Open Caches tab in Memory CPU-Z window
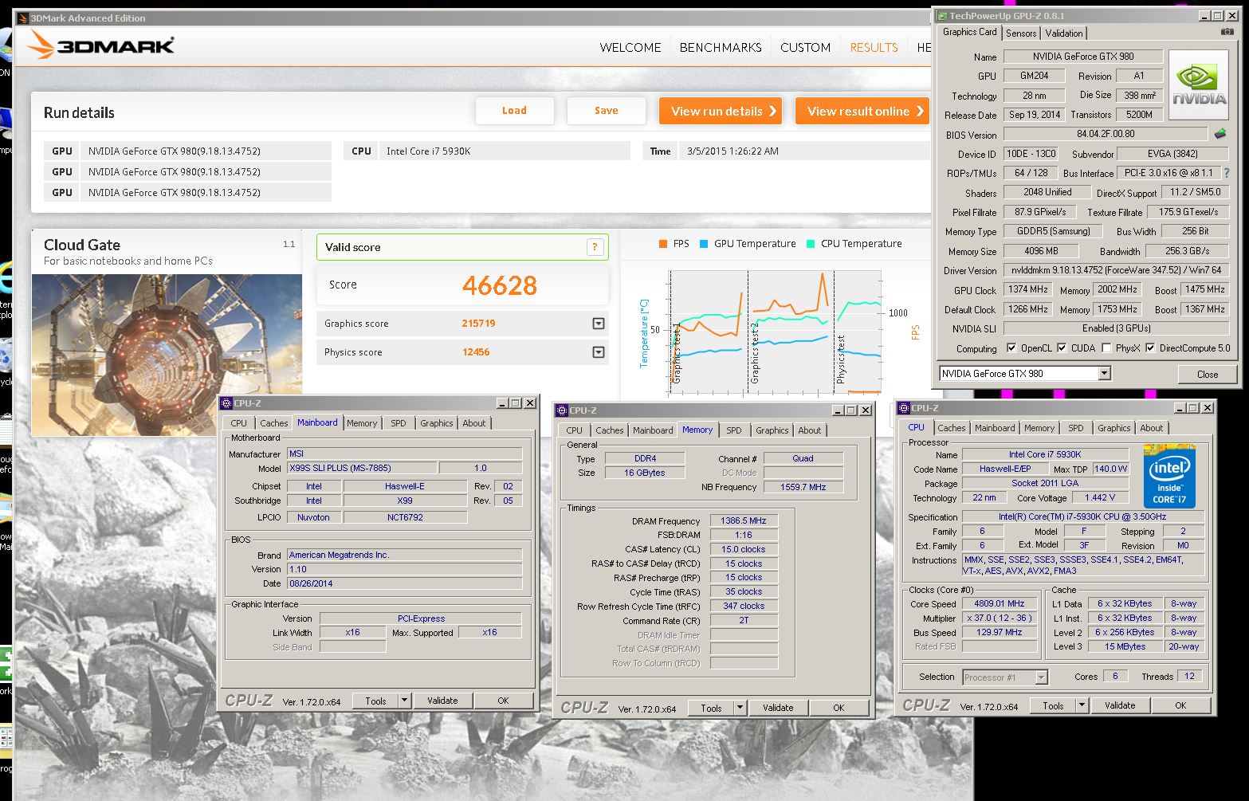This screenshot has width=1249, height=801. (609, 430)
